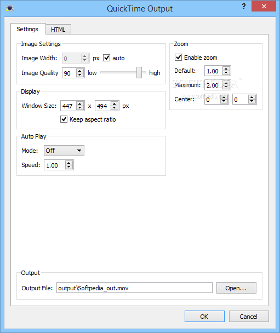
Task: Decrease Default zoom value
Action: pyautogui.click(x=226, y=73)
